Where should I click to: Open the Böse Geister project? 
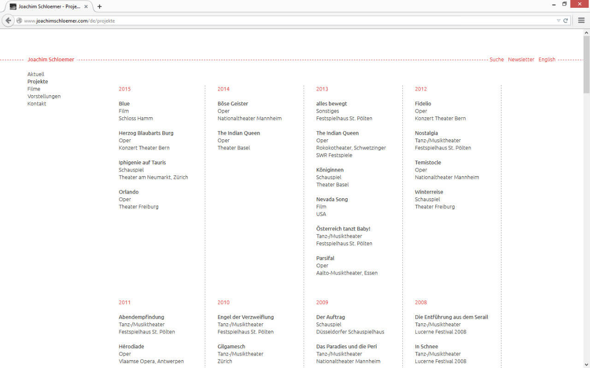point(233,103)
